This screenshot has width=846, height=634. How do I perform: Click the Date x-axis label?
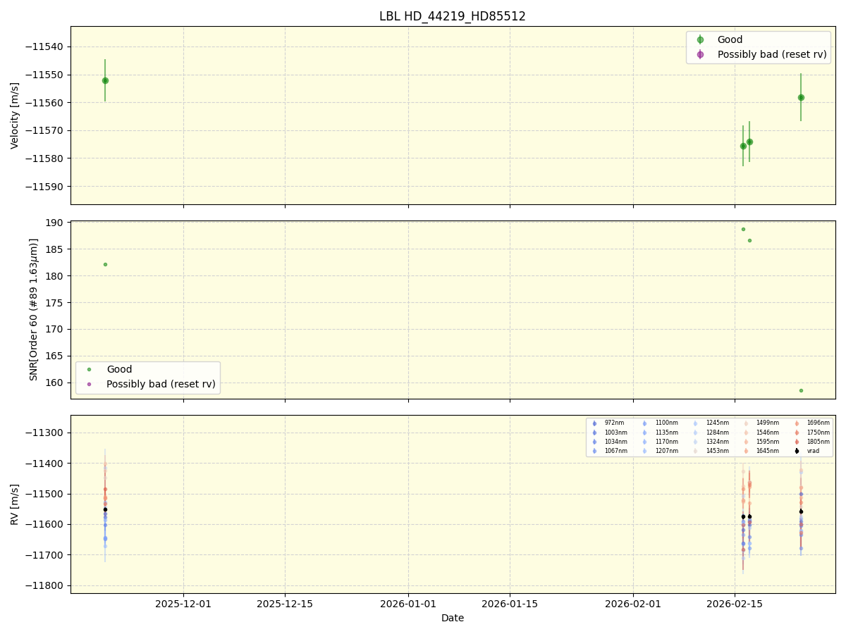[453, 618]
